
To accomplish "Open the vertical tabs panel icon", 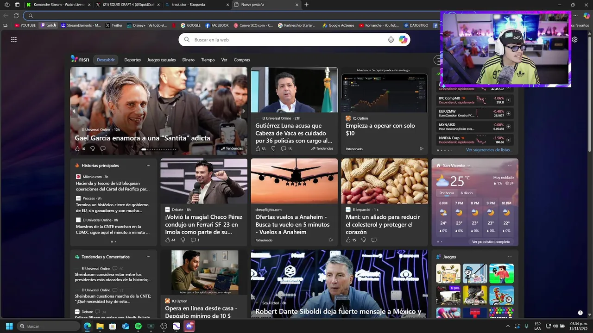I will click(17, 5).
